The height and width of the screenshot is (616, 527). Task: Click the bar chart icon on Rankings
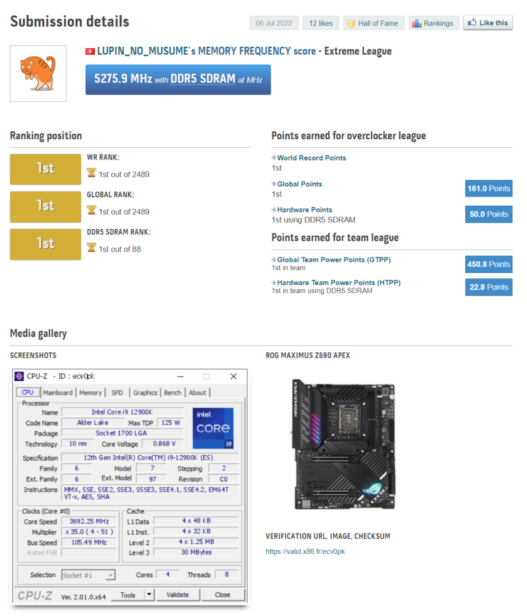[x=416, y=23]
